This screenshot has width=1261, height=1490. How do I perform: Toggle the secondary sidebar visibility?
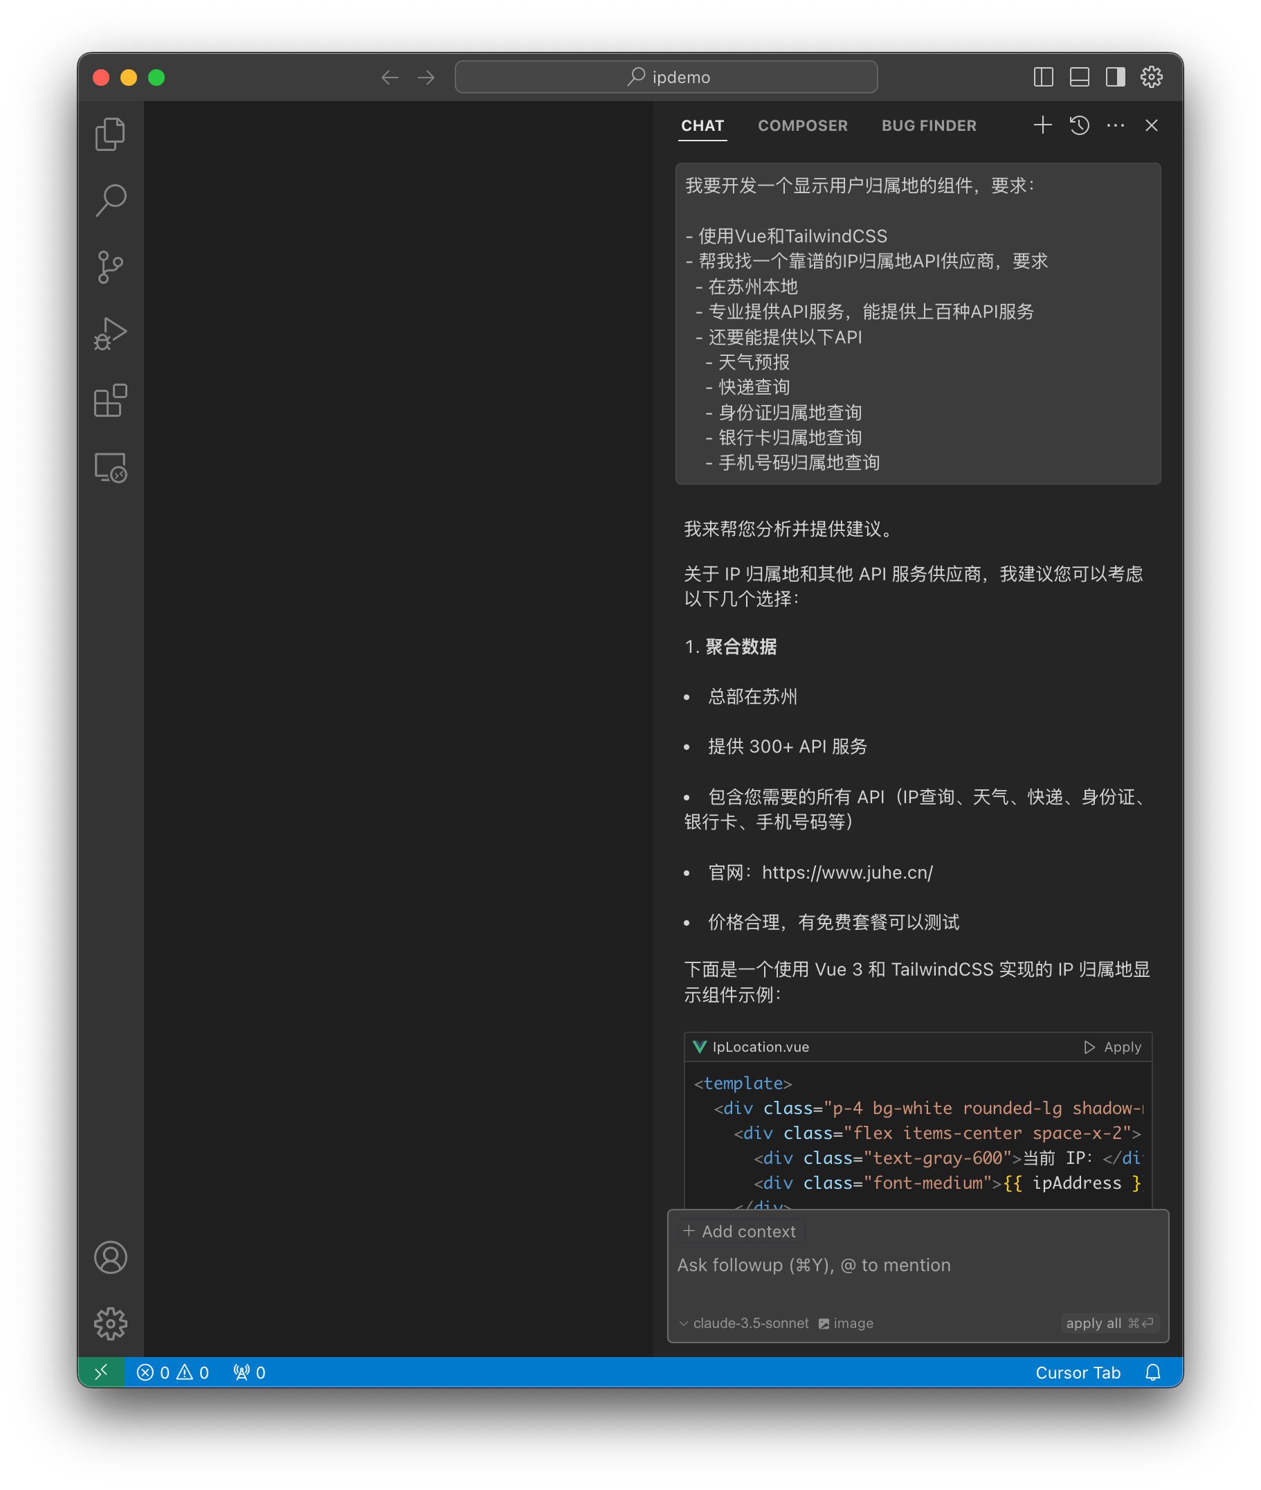pos(1115,78)
